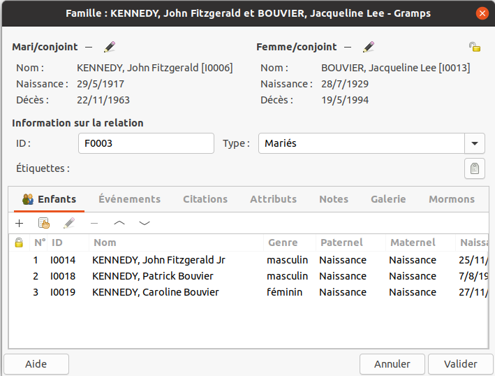The height and width of the screenshot is (376, 495).
Task: Sort by Genre column header
Action: [290, 243]
